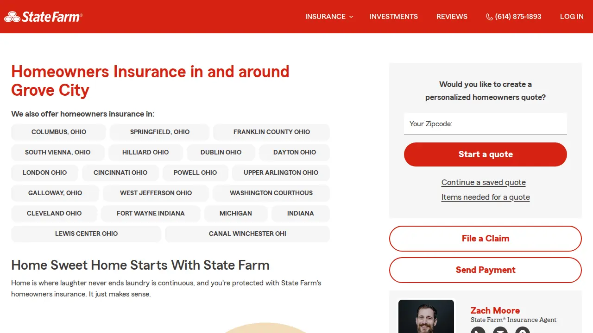The width and height of the screenshot is (593, 333).
Task: Select Franklin County Ohio chip
Action: 271,132
